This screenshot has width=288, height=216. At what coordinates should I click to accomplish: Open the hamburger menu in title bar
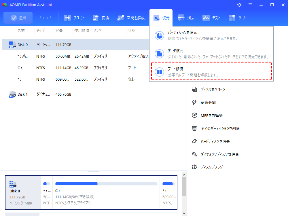(x=250, y=5)
